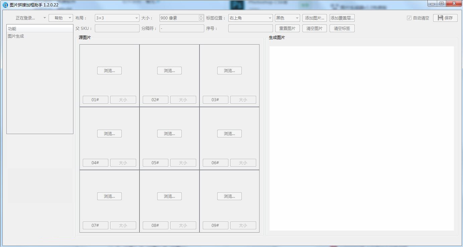Click 浏览... in cell 05#

169,134
